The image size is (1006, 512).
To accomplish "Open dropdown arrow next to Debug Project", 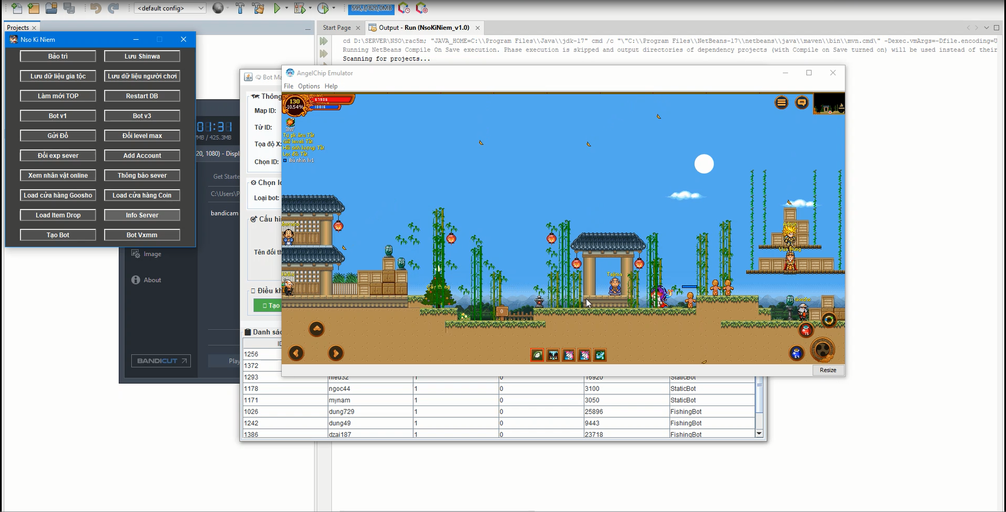I will coord(310,8).
